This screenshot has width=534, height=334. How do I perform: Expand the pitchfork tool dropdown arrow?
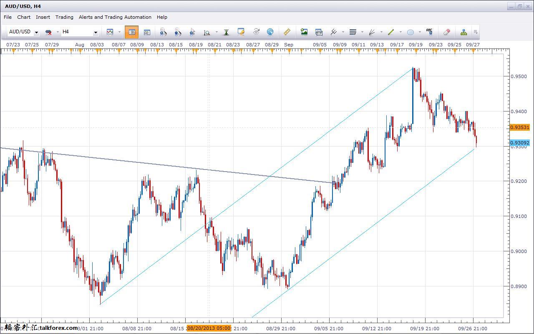(x=343, y=32)
